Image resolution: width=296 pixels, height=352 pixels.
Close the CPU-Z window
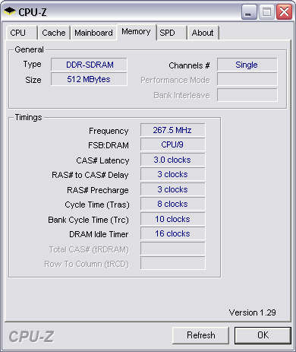(x=284, y=12)
